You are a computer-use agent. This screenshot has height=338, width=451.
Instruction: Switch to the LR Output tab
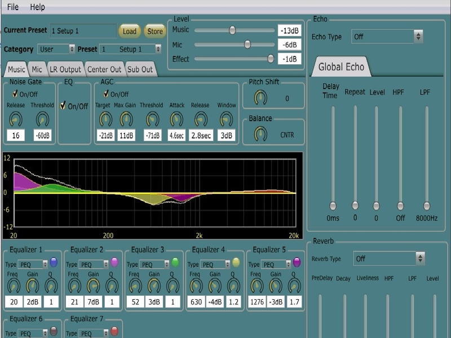[65, 69]
